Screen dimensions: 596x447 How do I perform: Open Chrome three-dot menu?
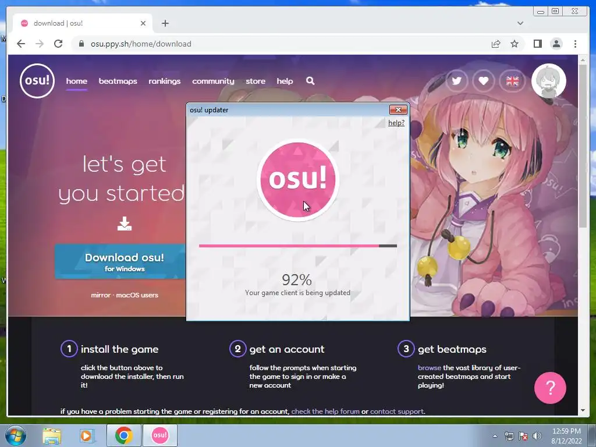[x=575, y=44]
